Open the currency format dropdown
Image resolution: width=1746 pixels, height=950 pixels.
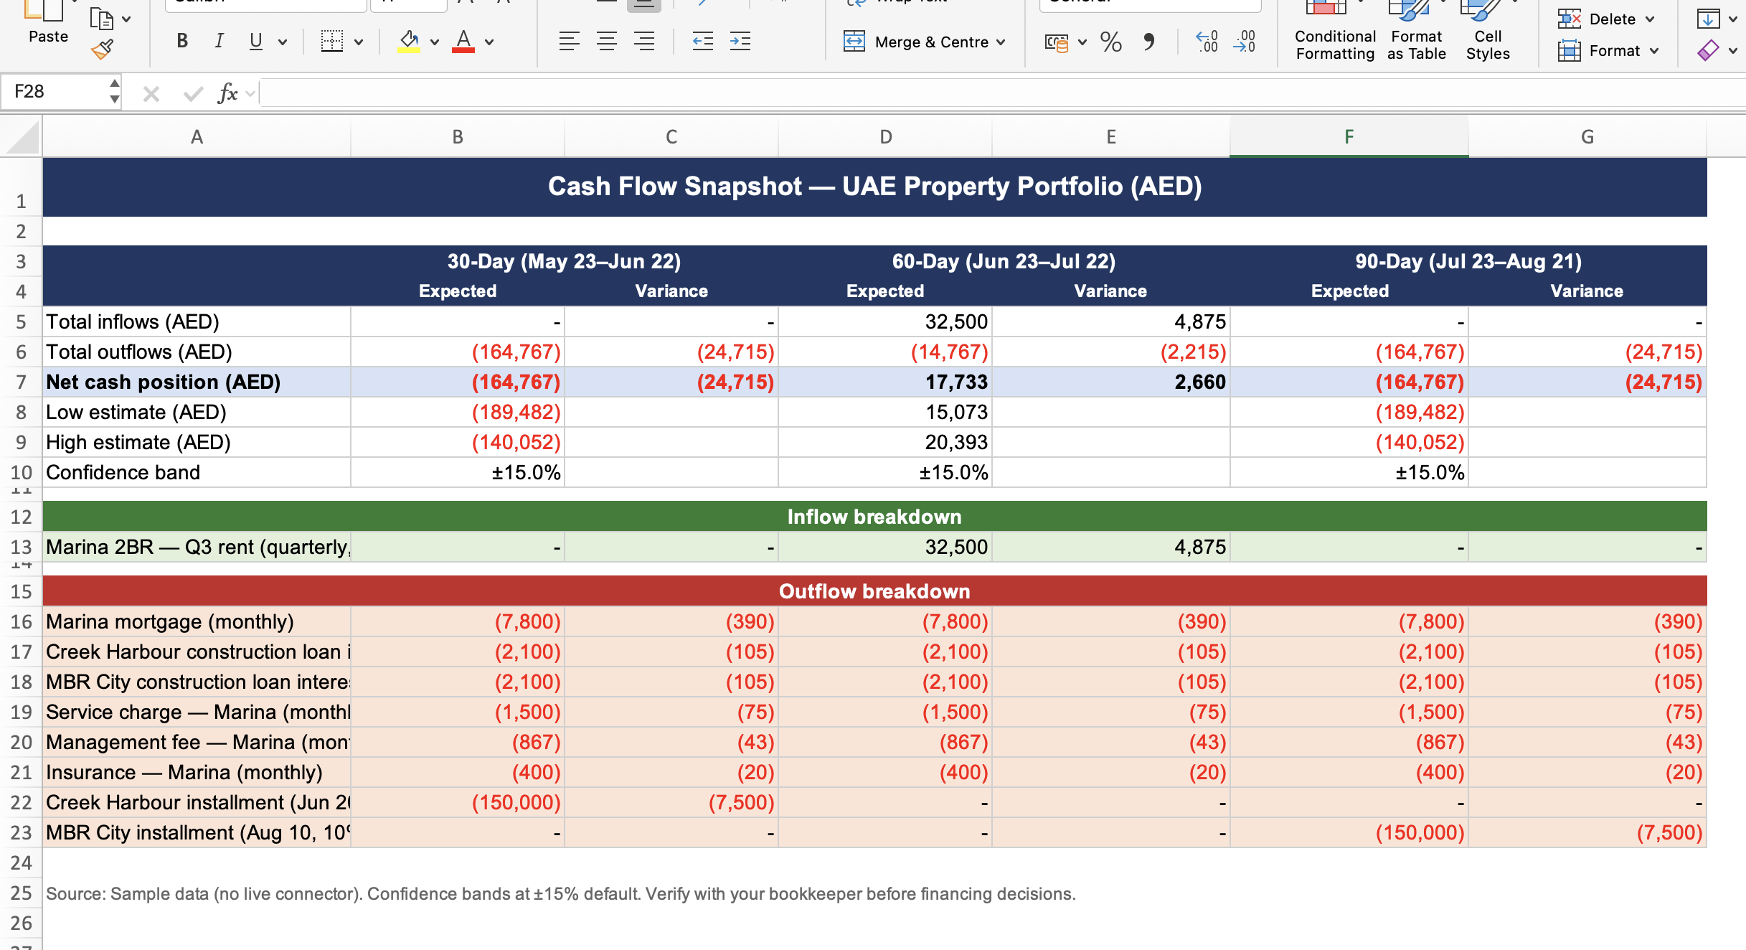click(x=1082, y=42)
